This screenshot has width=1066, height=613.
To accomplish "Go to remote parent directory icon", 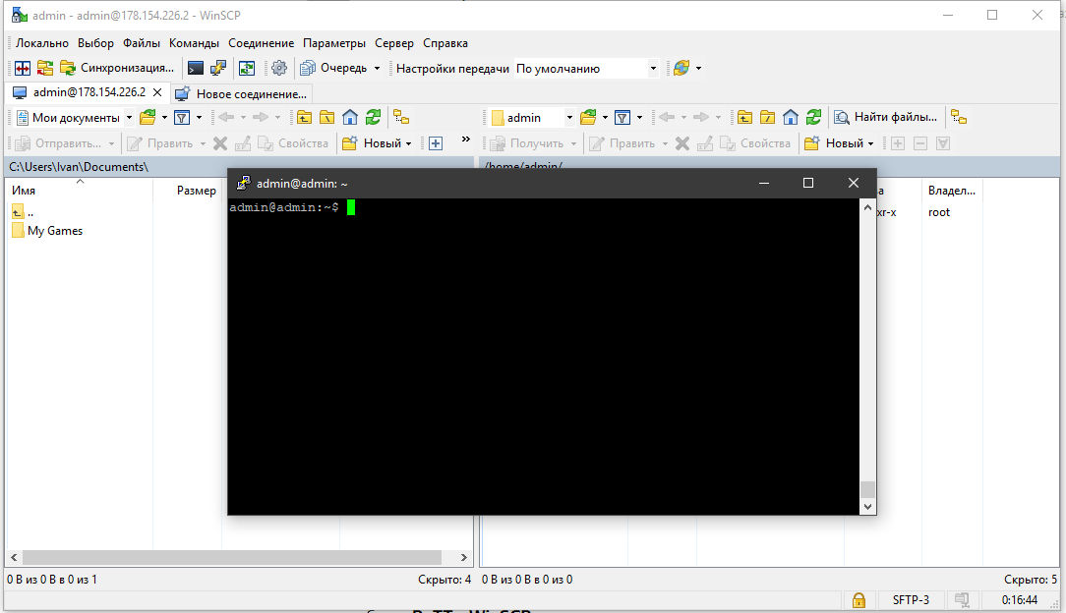I will pyautogui.click(x=744, y=118).
